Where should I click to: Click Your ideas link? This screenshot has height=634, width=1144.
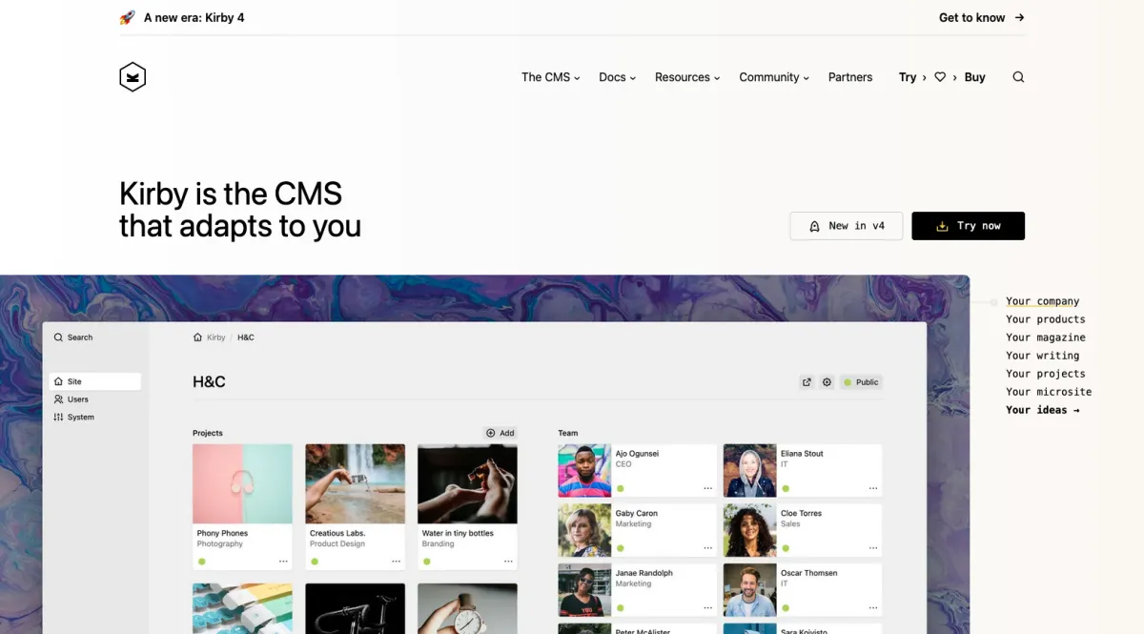(x=1043, y=410)
